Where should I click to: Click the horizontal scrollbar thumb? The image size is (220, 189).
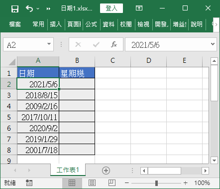[x=164, y=171]
